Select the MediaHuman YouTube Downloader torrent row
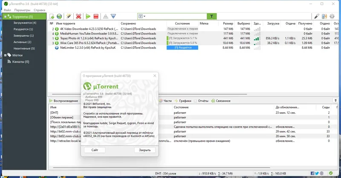Screen dimensions: 341x178 tap(194, 34)
